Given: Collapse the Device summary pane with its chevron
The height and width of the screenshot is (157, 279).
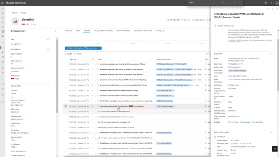Looking at the screenshot, I should [x=56, y=31].
